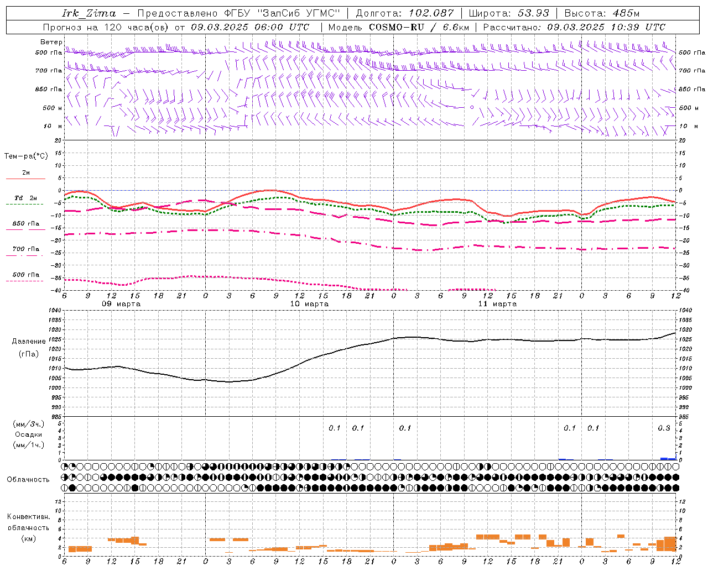Click the calm wind circle symbol in wind panel

[x=472, y=107]
